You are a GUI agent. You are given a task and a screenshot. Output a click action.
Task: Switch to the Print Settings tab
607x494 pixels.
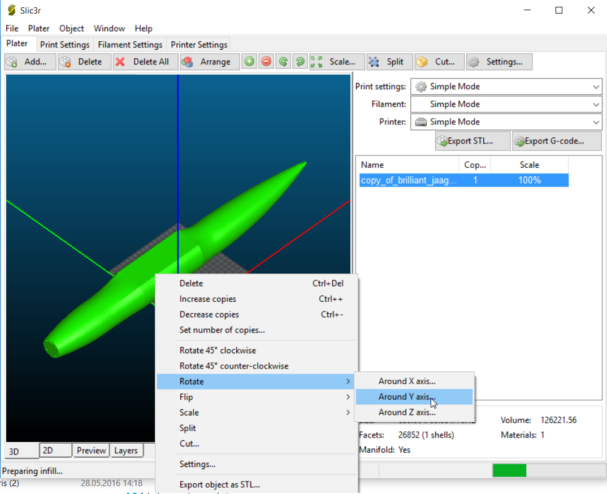tap(64, 45)
